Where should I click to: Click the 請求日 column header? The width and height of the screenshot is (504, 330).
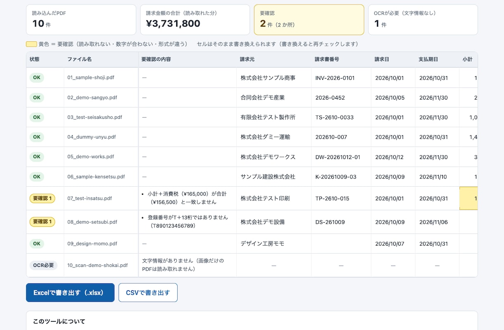393,59
